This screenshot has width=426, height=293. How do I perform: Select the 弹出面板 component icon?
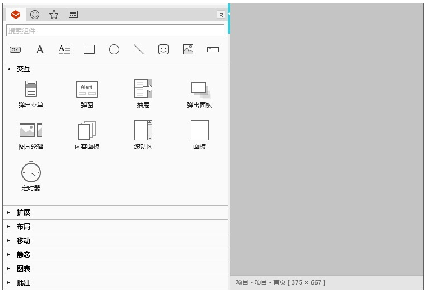tap(200, 90)
